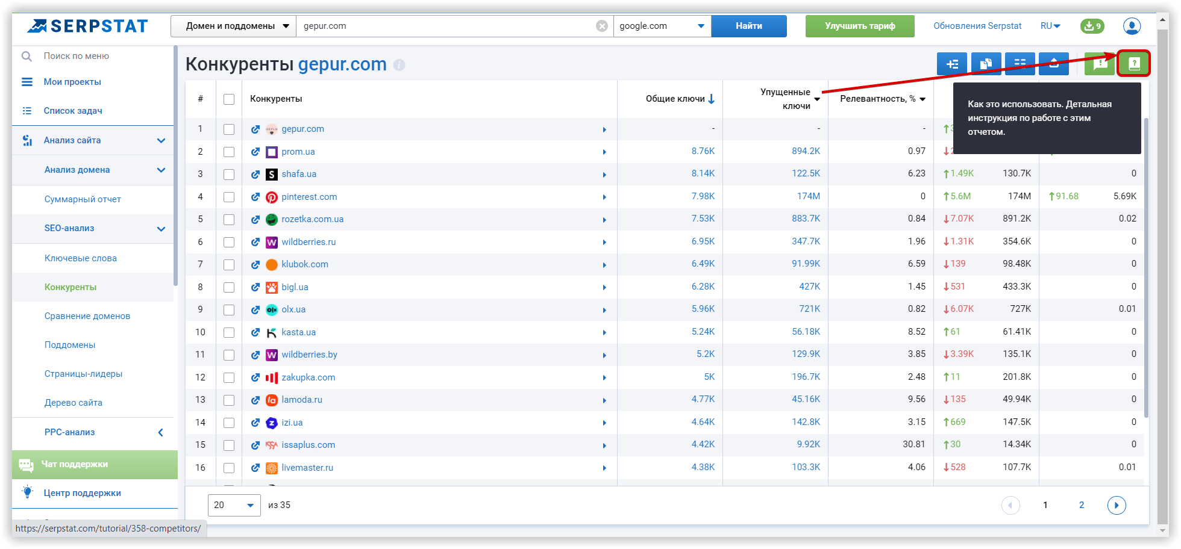1181x549 pixels.
Task: Open prom.ua in a new tab via external link icon
Action: click(255, 152)
